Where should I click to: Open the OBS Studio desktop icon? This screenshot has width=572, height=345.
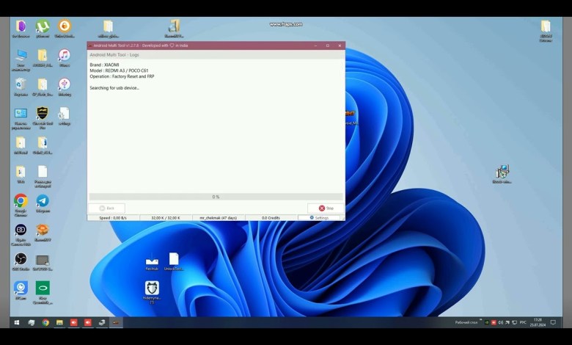click(21, 259)
